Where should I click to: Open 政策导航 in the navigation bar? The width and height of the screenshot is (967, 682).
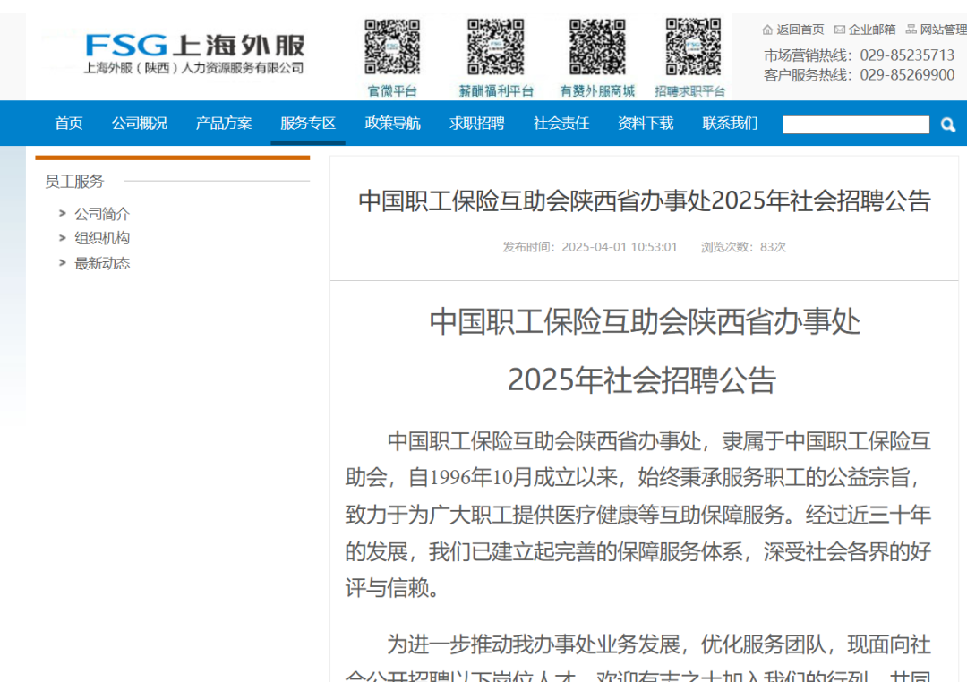(392, 124)
